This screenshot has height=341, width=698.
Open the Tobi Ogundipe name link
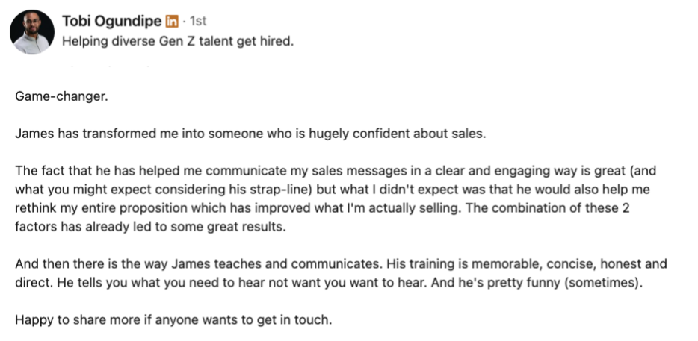112,21
